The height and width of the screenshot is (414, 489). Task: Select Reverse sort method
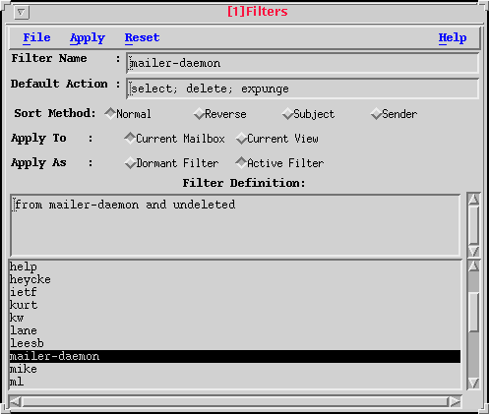tap(219, 114)
